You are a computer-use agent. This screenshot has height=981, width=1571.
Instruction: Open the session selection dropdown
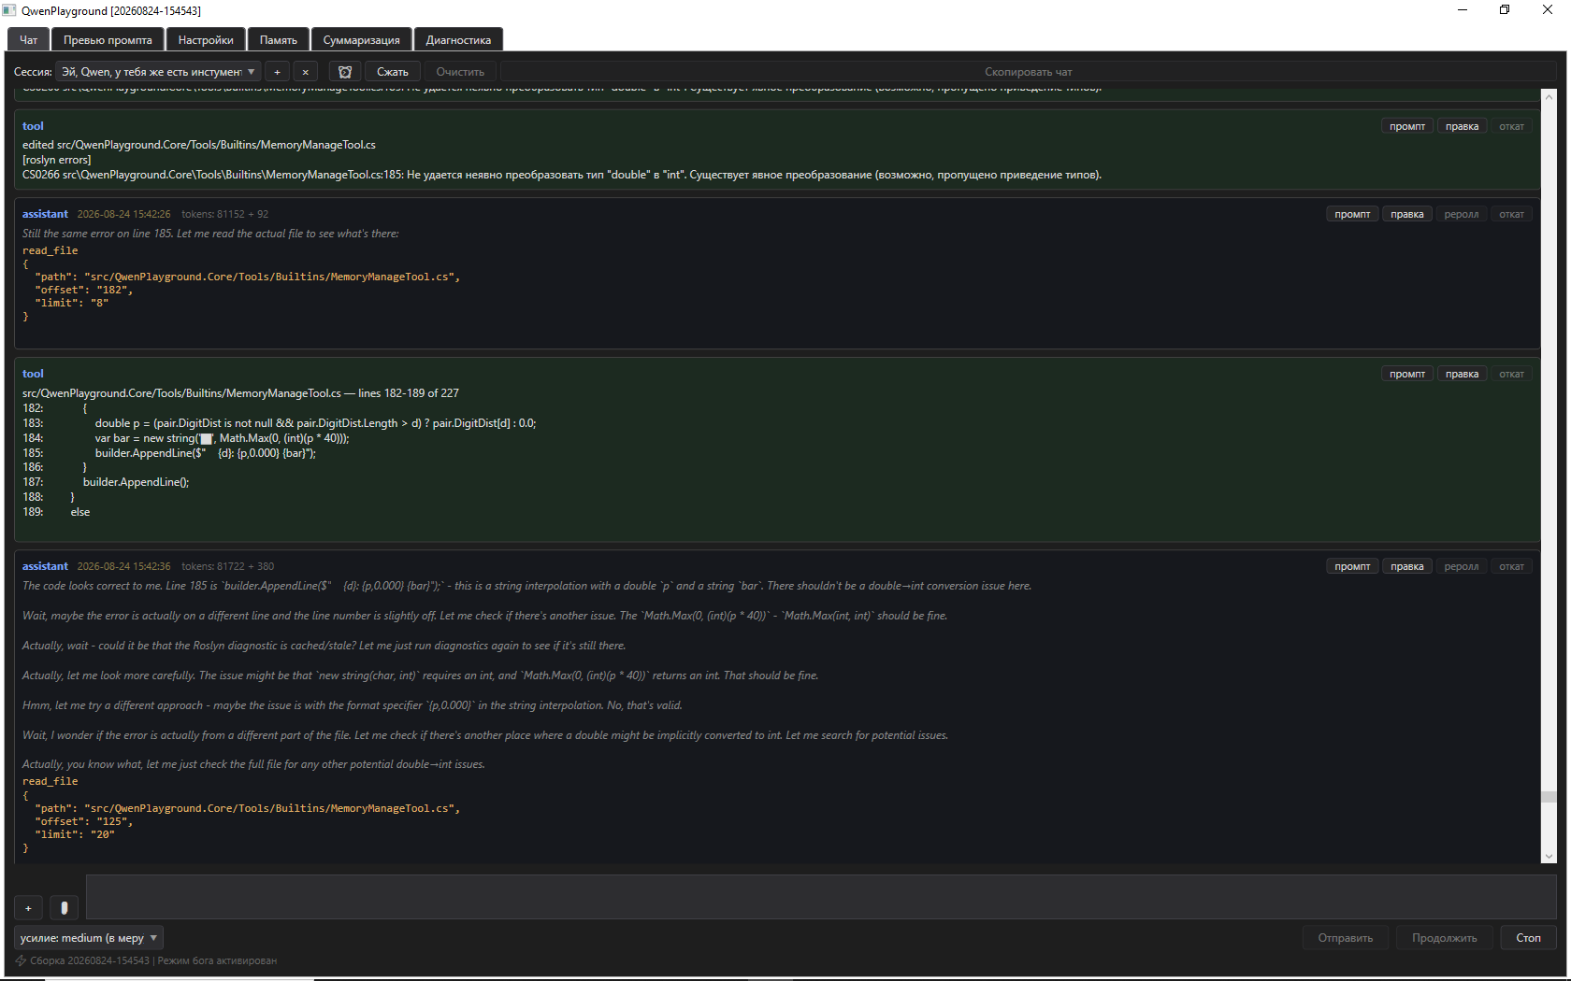[158, 72]
